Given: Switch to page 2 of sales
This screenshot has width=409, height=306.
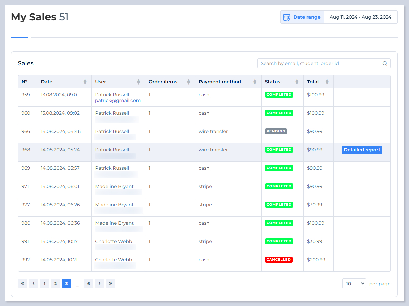Looking at the screenshot, I should coord(56,283).
